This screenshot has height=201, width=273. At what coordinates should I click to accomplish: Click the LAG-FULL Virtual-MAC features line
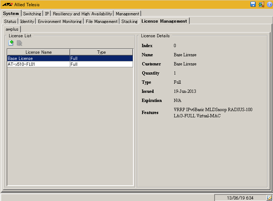click(x=197, y=116)
